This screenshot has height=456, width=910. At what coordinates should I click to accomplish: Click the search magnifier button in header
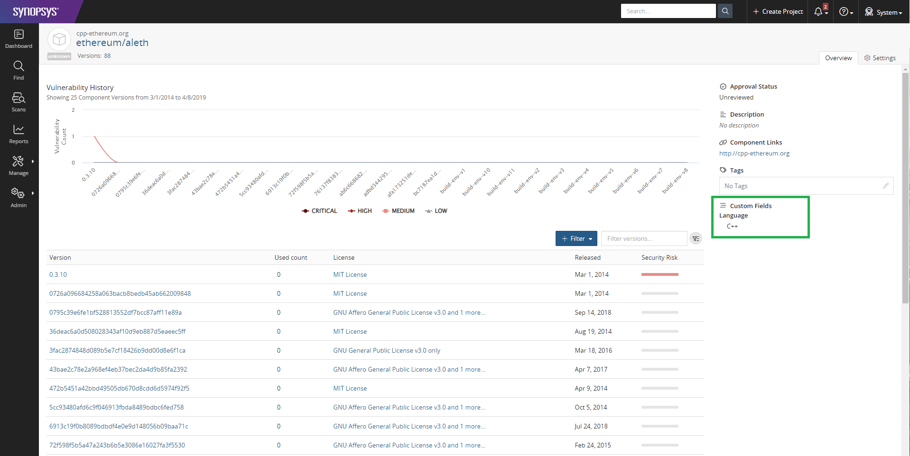tap(725, 11)
